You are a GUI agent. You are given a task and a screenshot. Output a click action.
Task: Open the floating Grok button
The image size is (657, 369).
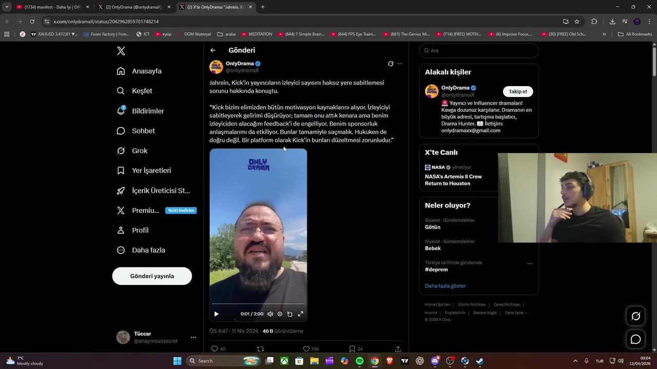(635, 316)
